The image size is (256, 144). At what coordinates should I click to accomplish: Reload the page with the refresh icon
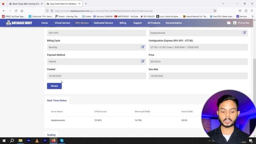click(16, 11)
